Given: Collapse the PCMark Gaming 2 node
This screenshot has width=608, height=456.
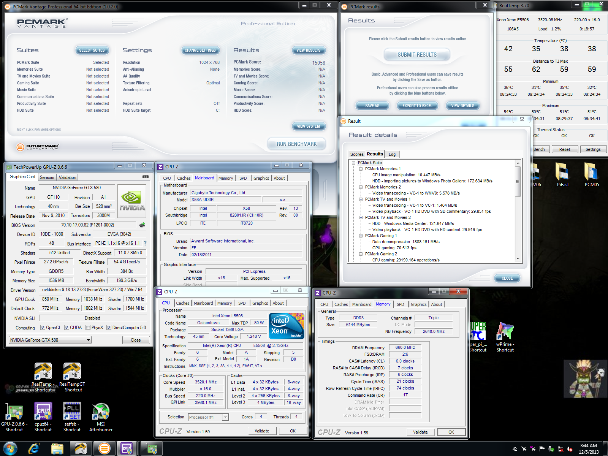Looking at the screenshot, I should click(x=361, y=254).
